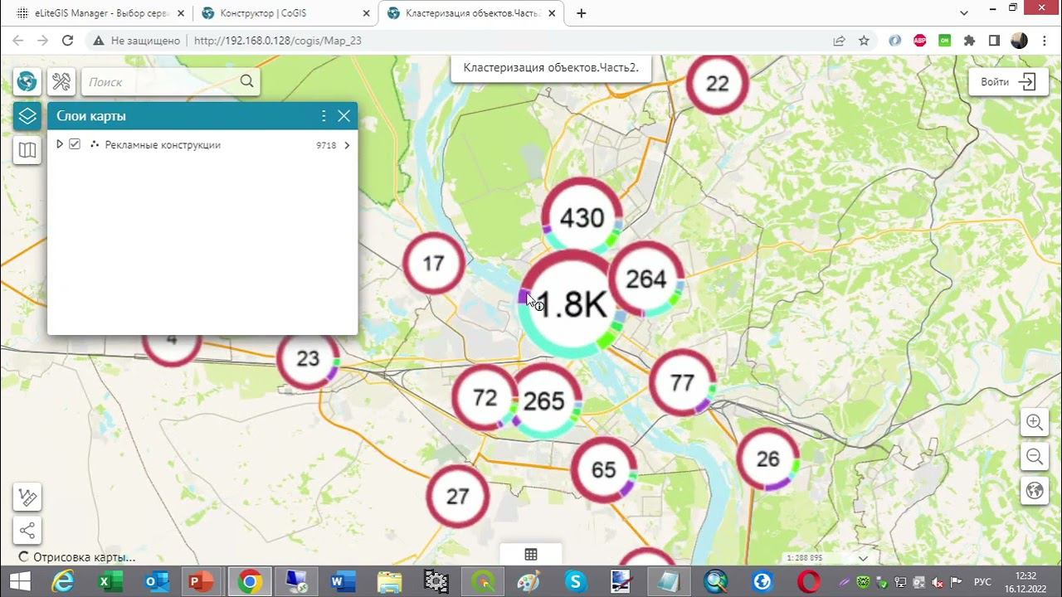
Task: Uncheck the Рекламные конструкции layer checkbox
Action: [x=75, y=144]
